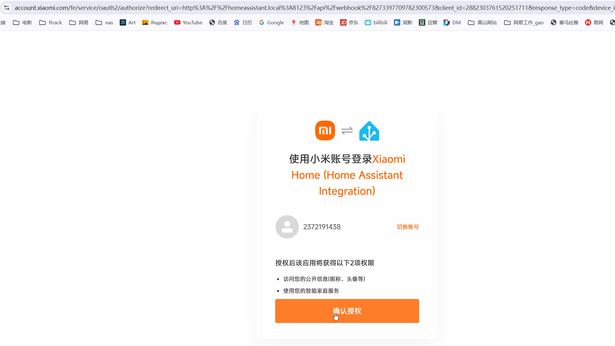The image size is (615, 346).
Task: Click the account ID 2372191438 text
Action: point(322,227)
